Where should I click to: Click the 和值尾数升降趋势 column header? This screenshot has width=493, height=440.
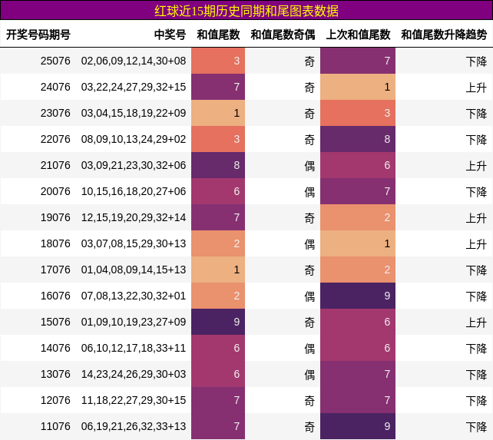(x=444, y=35)
